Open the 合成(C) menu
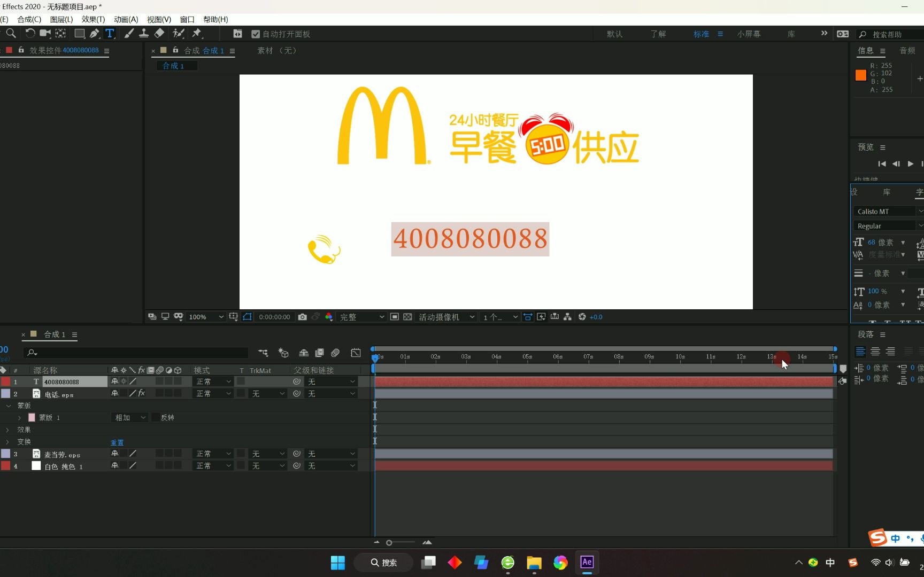Viewport: 924px width, 577px height. [x=29, y=19]
